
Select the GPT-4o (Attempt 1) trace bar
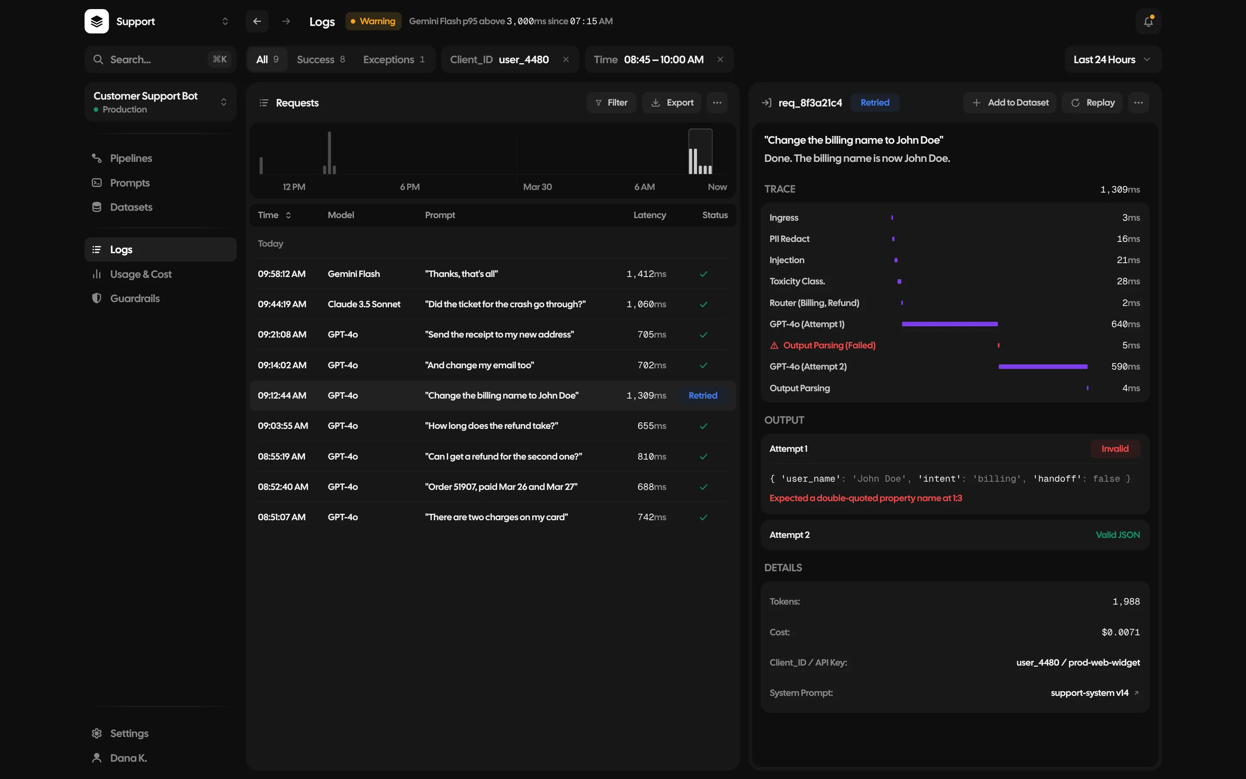coord(950,324)
